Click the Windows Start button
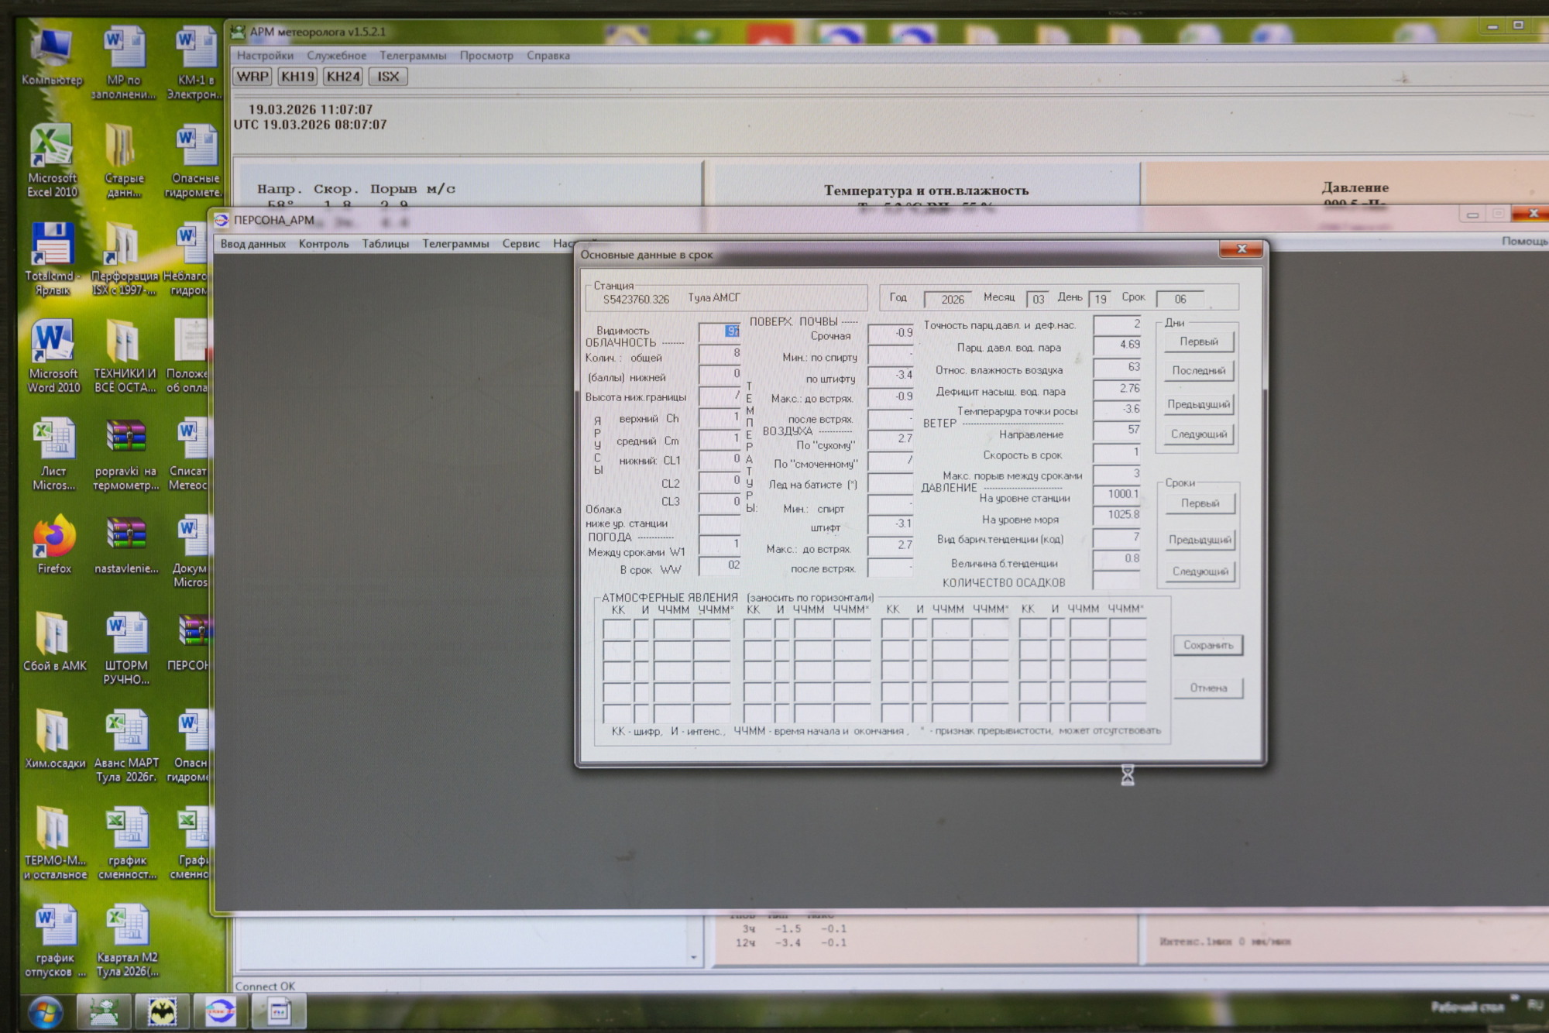1549x1033 pixels. (x=45, y=1012)
